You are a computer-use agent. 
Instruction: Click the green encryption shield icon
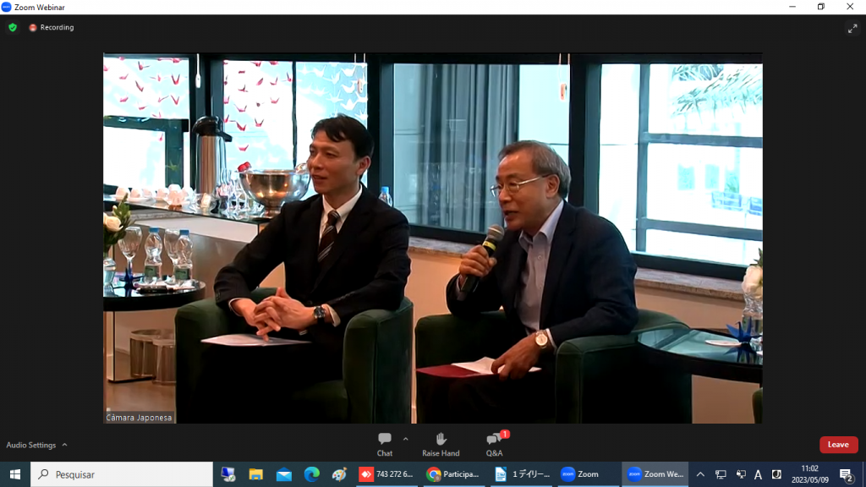13,27
